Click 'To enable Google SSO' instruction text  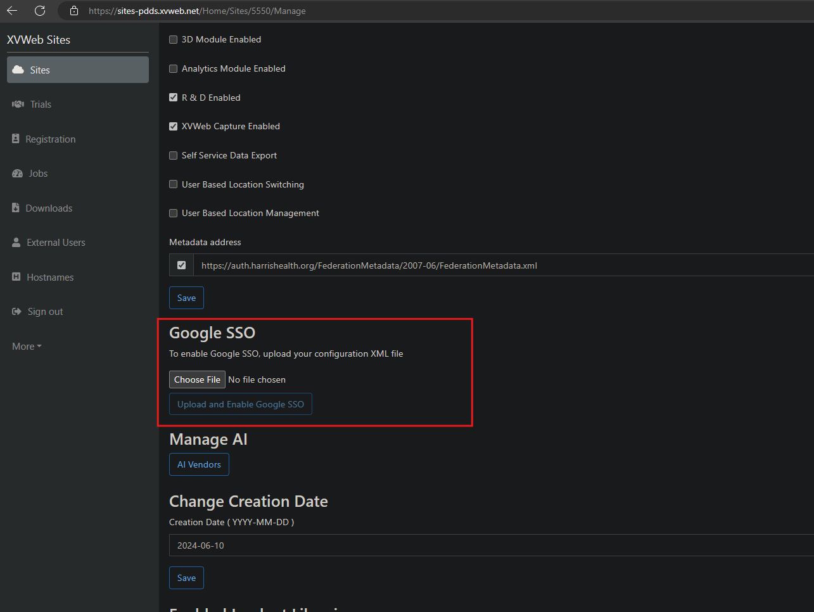click(x=286, y=354)
